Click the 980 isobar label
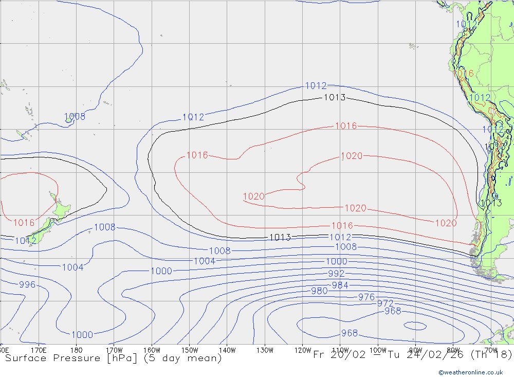 click(x=319, y=291)
